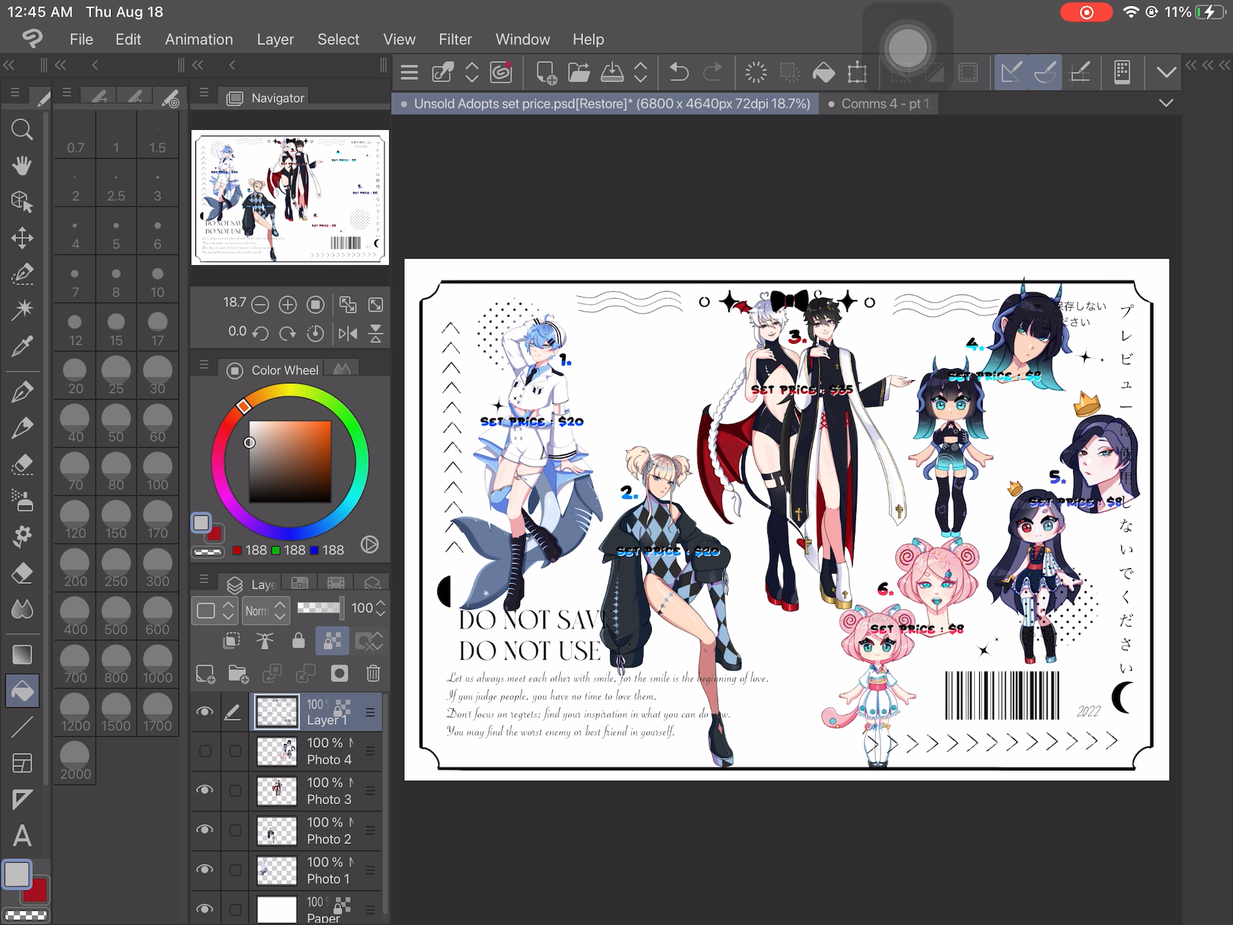The image size is (1233, 925).
Task: Click the Save icon in command bar
Action: click(611, 72)
